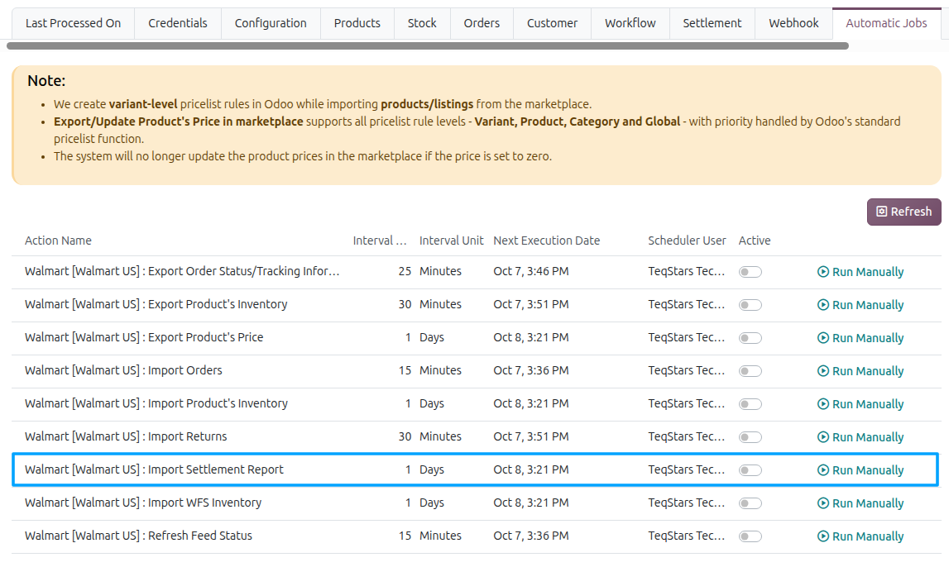
Task: Click the Interval Unit column header
Action: tap(452, 241)
